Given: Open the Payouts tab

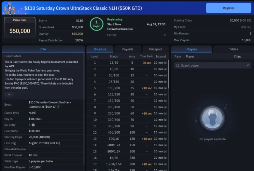Looking at the screenshot, I should tap(128, 49).
